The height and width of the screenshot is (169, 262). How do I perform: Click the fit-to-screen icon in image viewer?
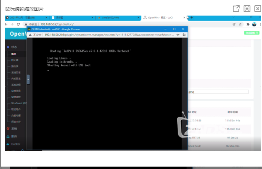coord(247,9)
